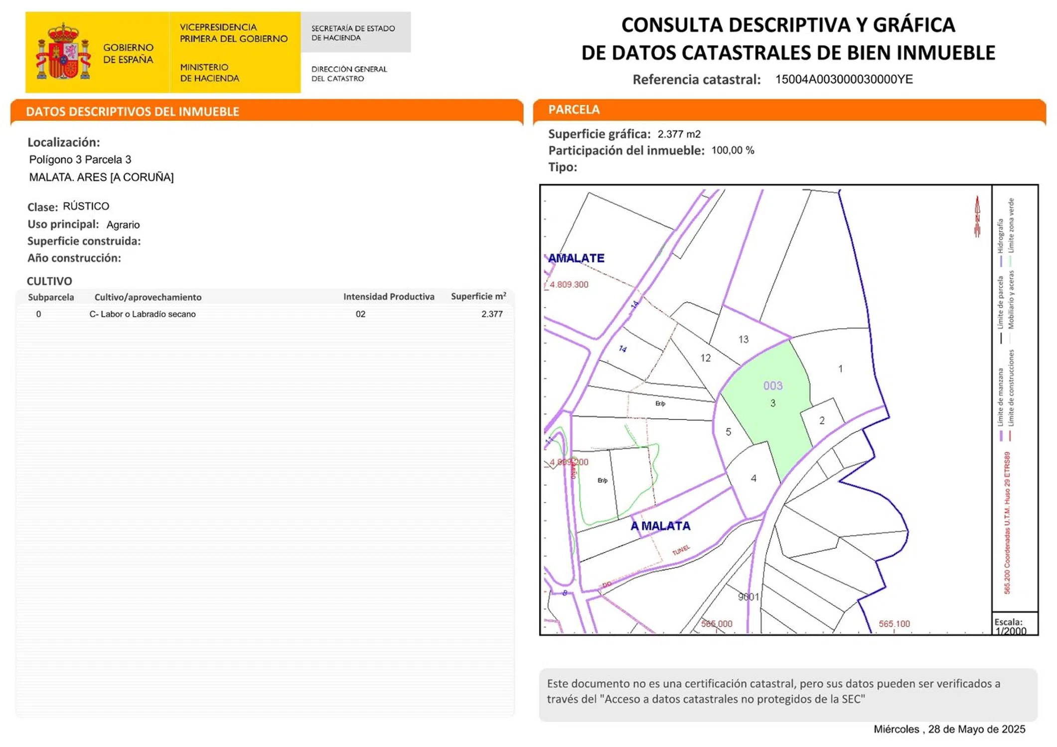Click the A MALATA place label
The image size is (1057, 747).
point(660,525)
